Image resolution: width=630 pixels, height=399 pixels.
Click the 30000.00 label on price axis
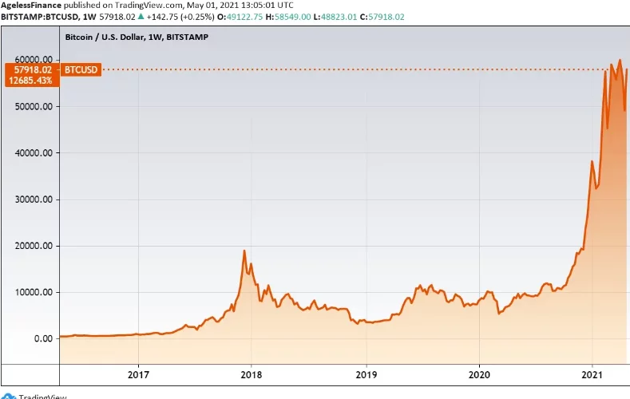[36, 199]
